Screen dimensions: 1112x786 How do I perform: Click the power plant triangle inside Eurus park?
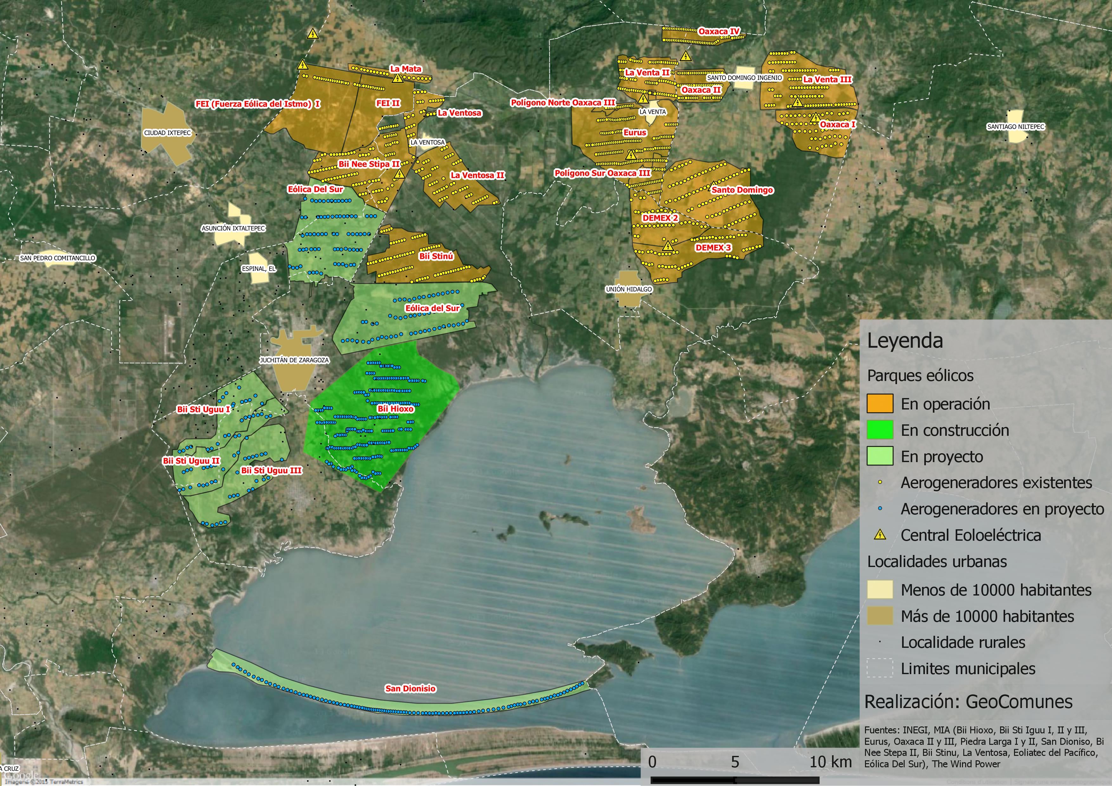[631, 155]
